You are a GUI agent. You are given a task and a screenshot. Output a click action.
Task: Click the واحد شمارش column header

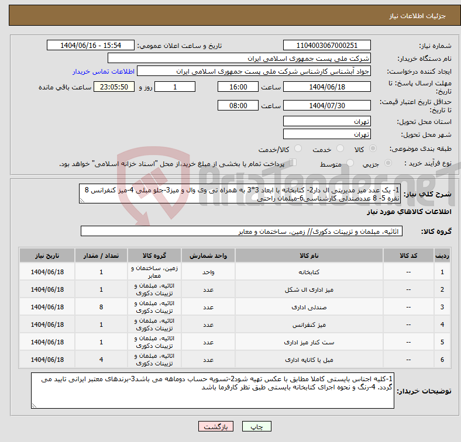click(208, 255)
